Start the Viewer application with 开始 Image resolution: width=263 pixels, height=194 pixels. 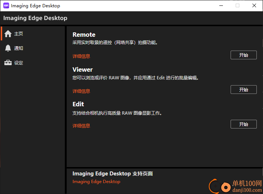click(x=244, y=90)
